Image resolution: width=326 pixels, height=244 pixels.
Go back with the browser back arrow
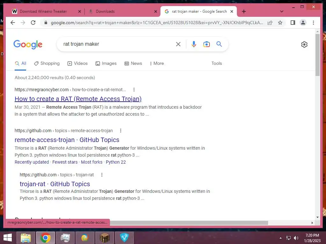[x=13, y=23]
